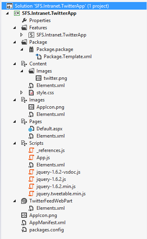Collapse the TwitterFeedWebPart node
The image size is (147, 239).
[x=14, y=201]
